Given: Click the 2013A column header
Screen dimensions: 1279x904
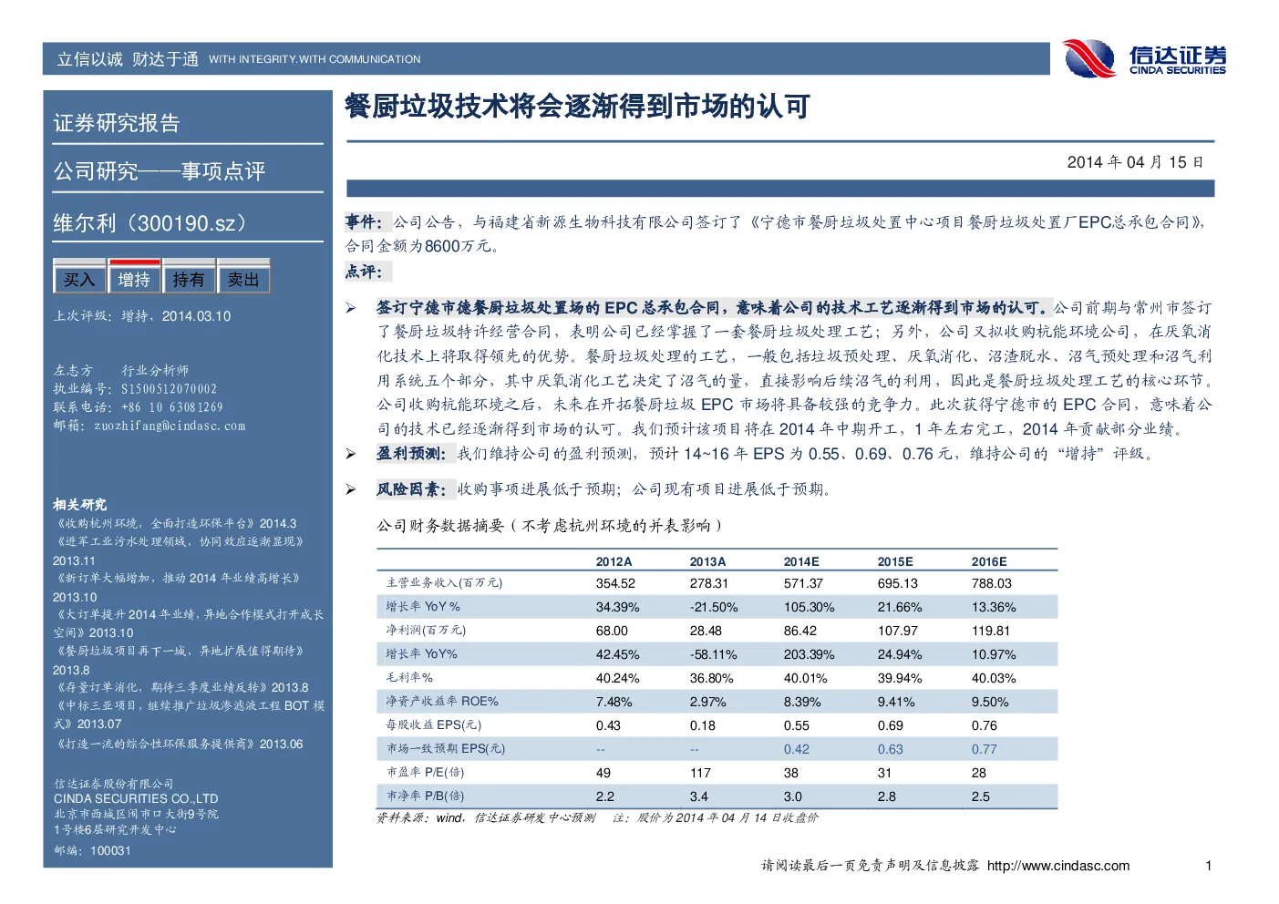Looking at the screenshot, I should point(707,561).
